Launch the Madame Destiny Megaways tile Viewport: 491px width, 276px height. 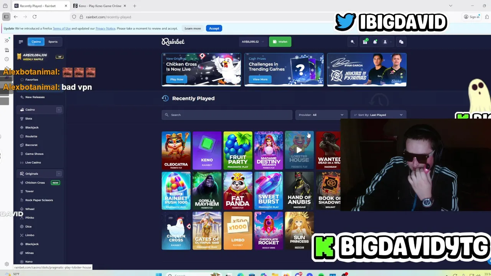pos(269,150)
